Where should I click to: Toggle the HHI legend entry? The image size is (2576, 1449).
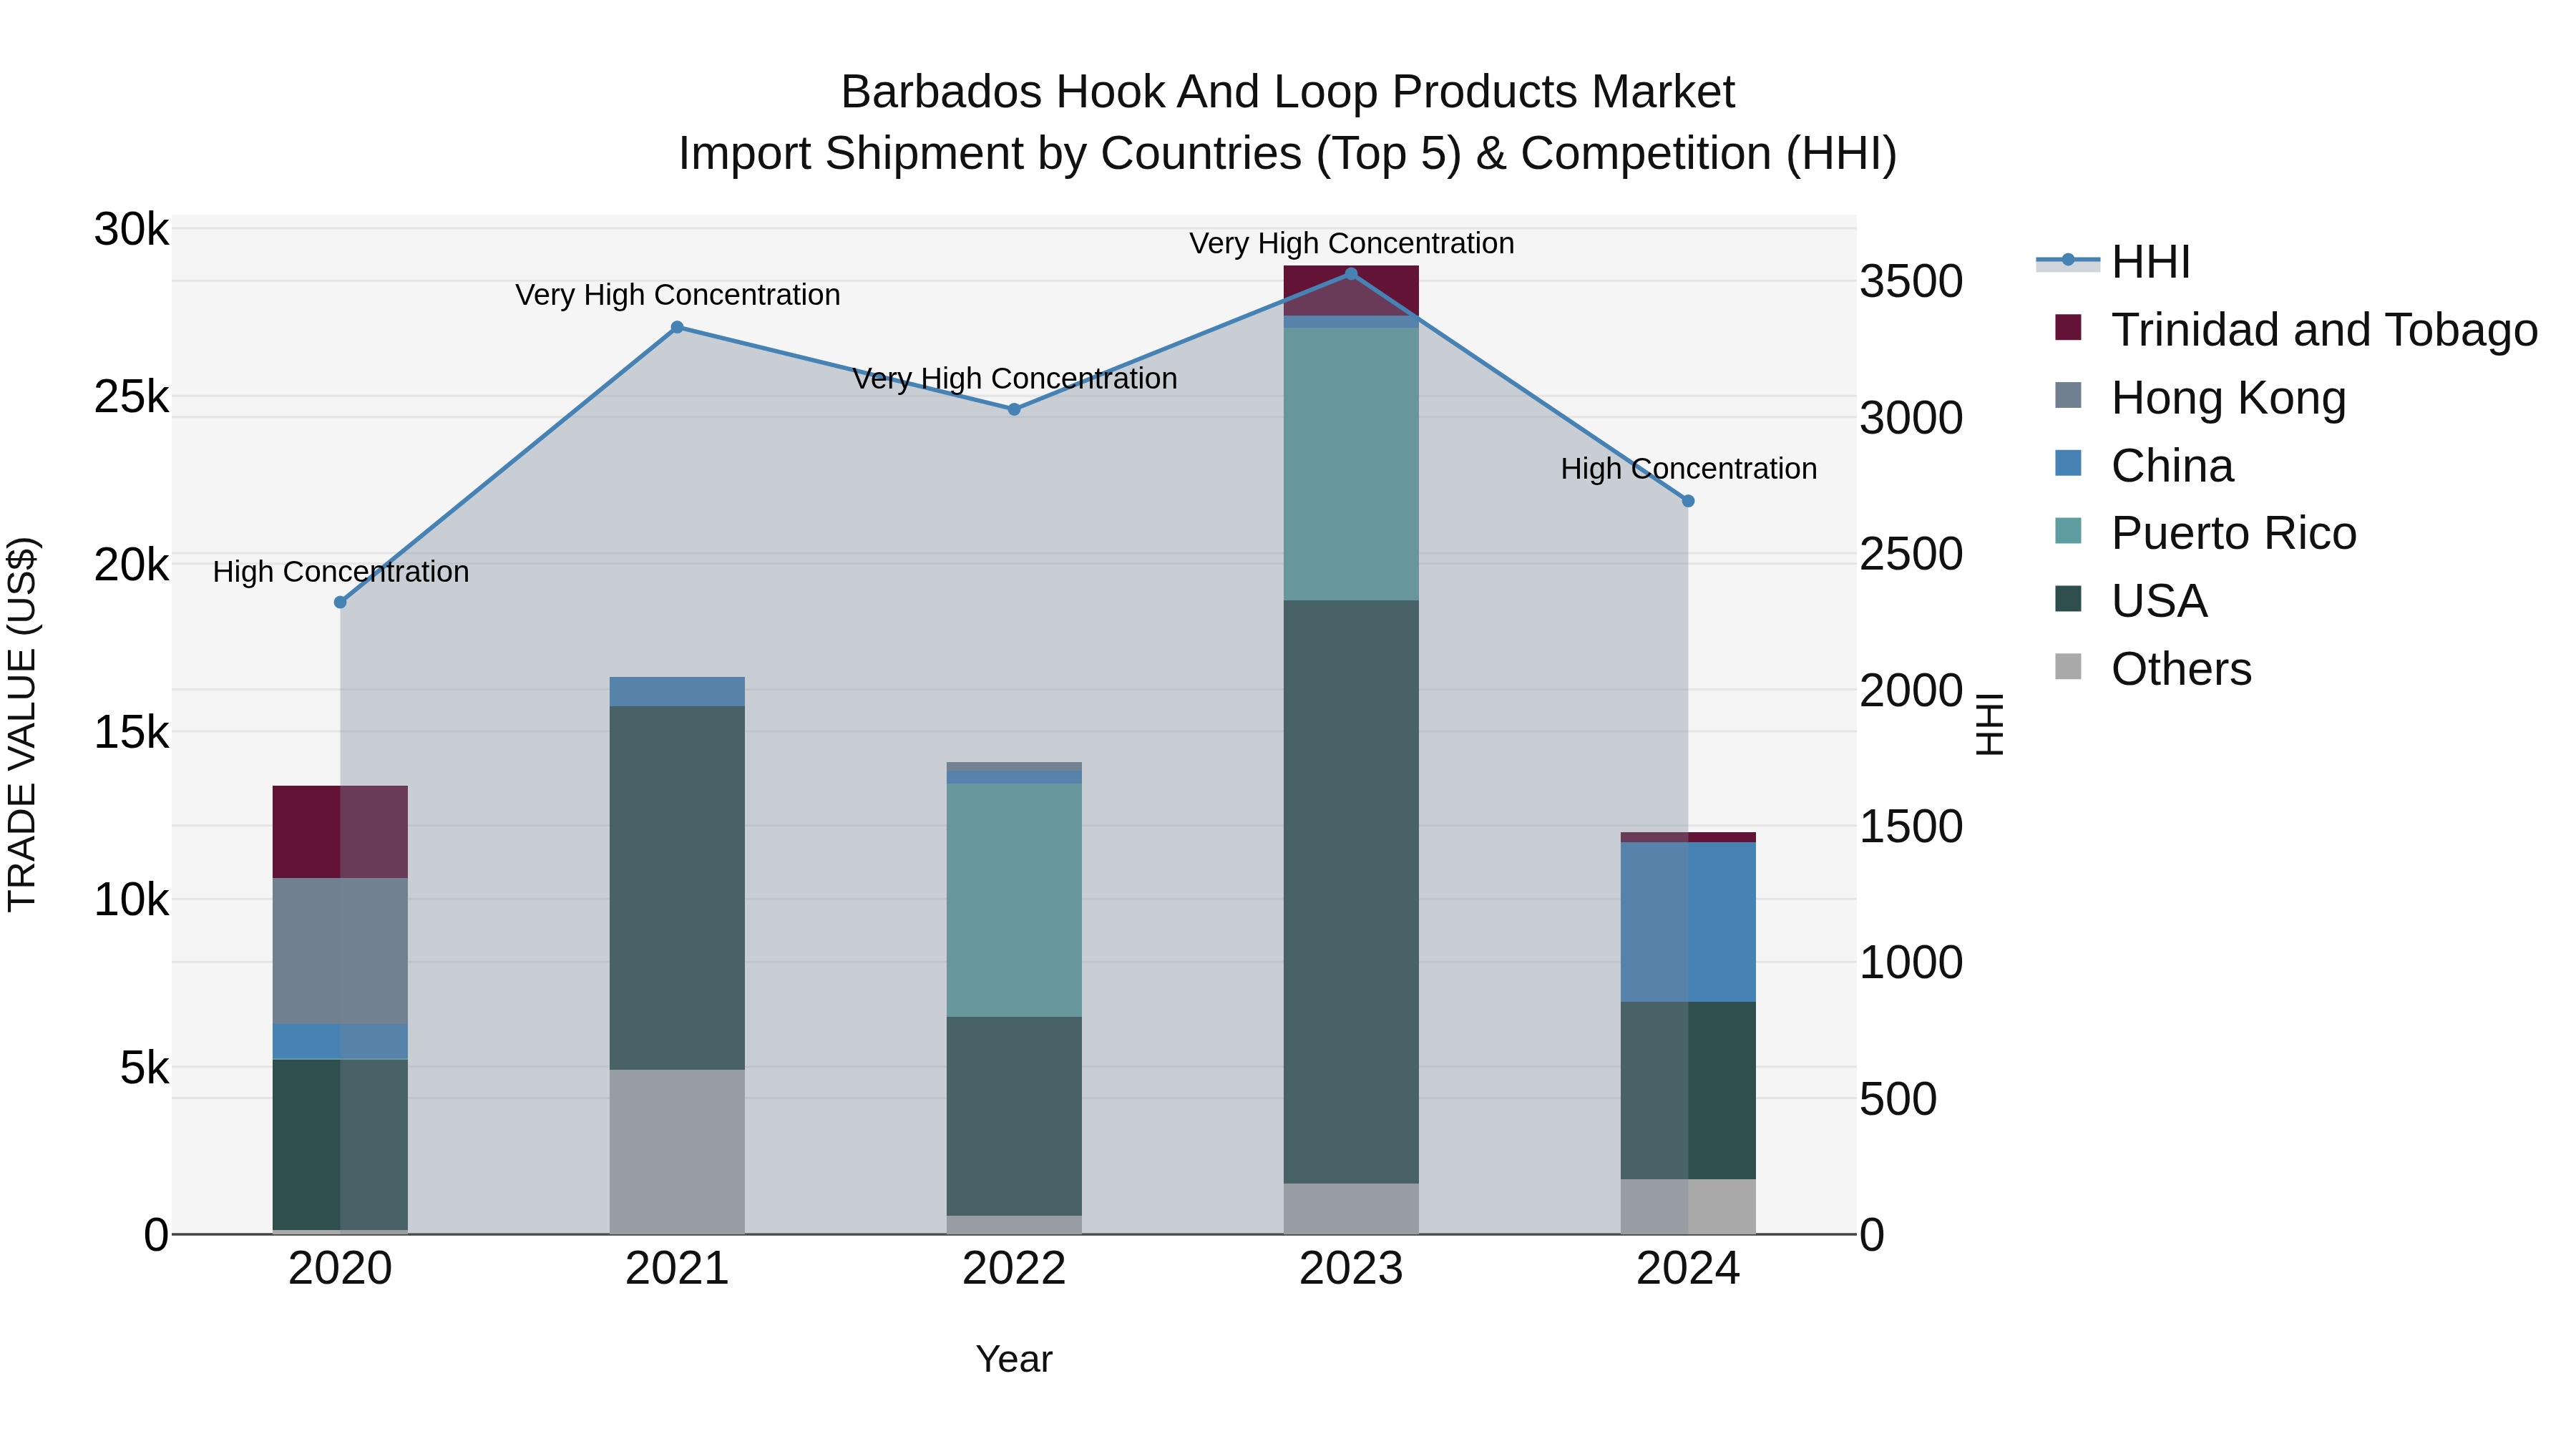coord(2113,262)
